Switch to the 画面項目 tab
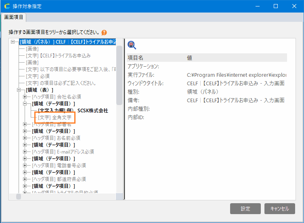 click(x=14, y=17)
